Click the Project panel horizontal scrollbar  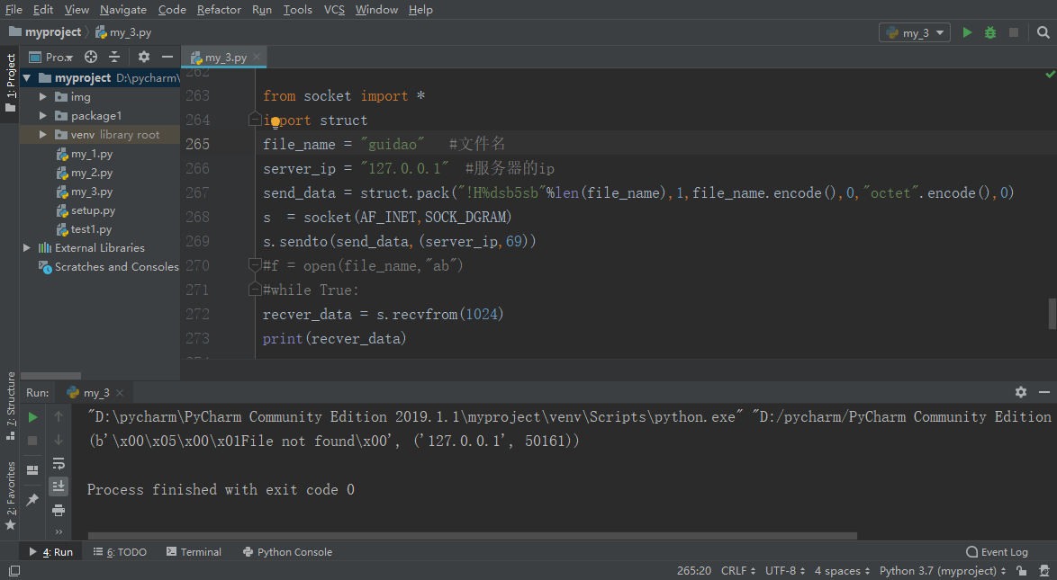50,375
